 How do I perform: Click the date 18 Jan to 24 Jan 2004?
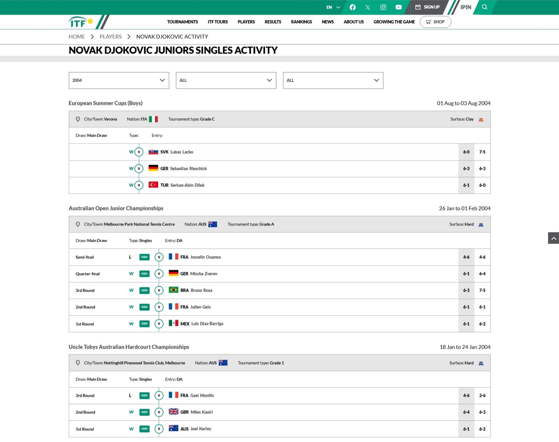(x=465, y=347)
